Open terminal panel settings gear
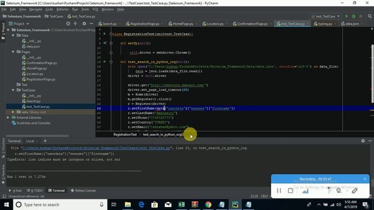This screenshot has height=210, width=374. [363, 141]
